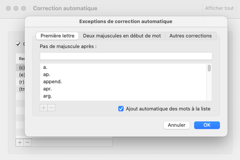Click the background minus icon below replacement table
This screenshot has width=240, height=160.
[28, 143]
